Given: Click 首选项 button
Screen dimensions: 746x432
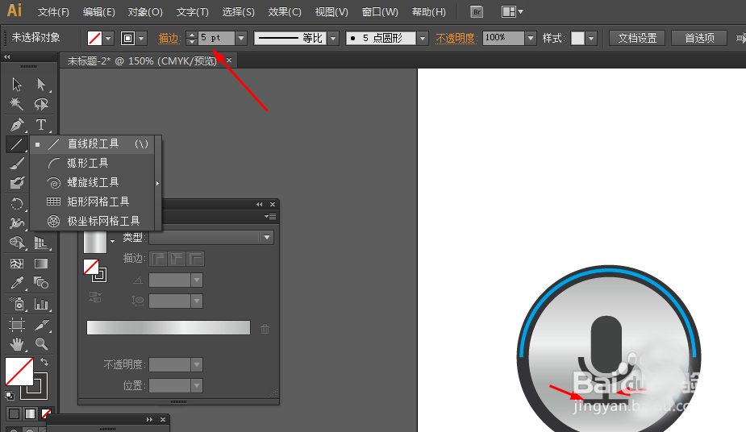Looking at the screenshot, I should 699,38.
